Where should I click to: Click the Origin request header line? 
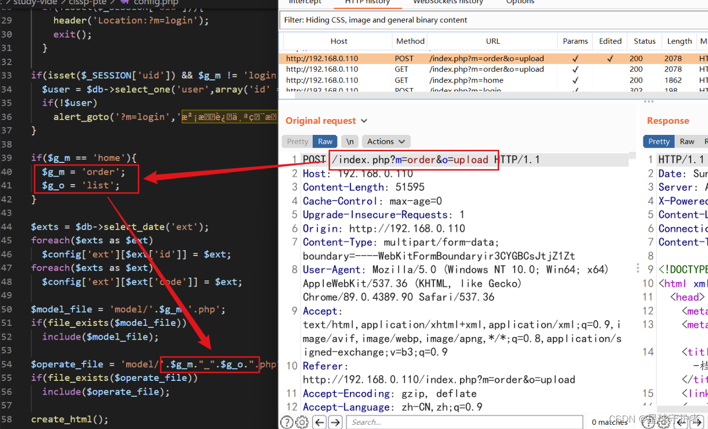click(384, 229)
